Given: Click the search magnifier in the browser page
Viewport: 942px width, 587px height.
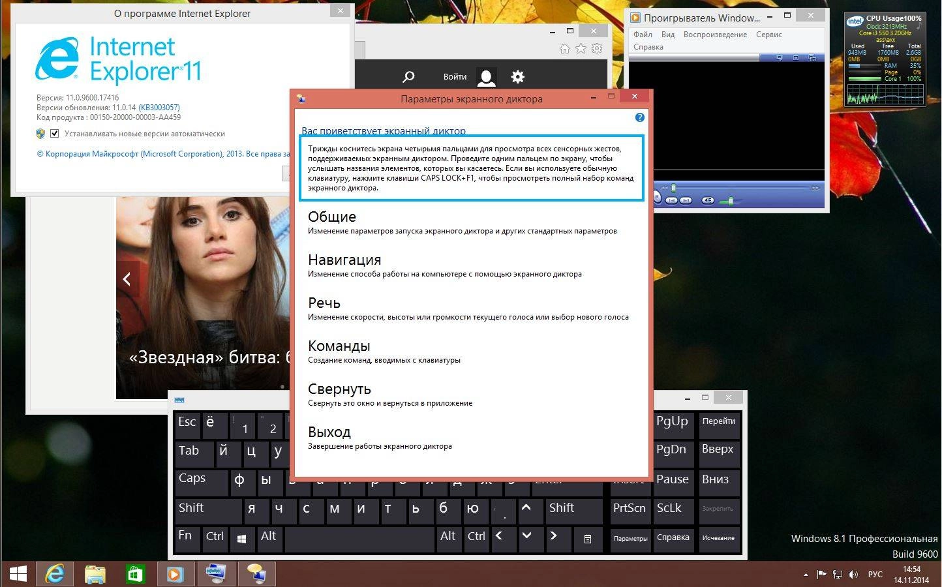Looking at the screenshot, I should click(408, 77).
